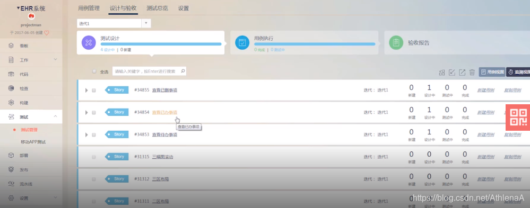The height and width of the screenshot is (208, 530).
Task: Tick checkbox for story #31311
Action: 93,201
